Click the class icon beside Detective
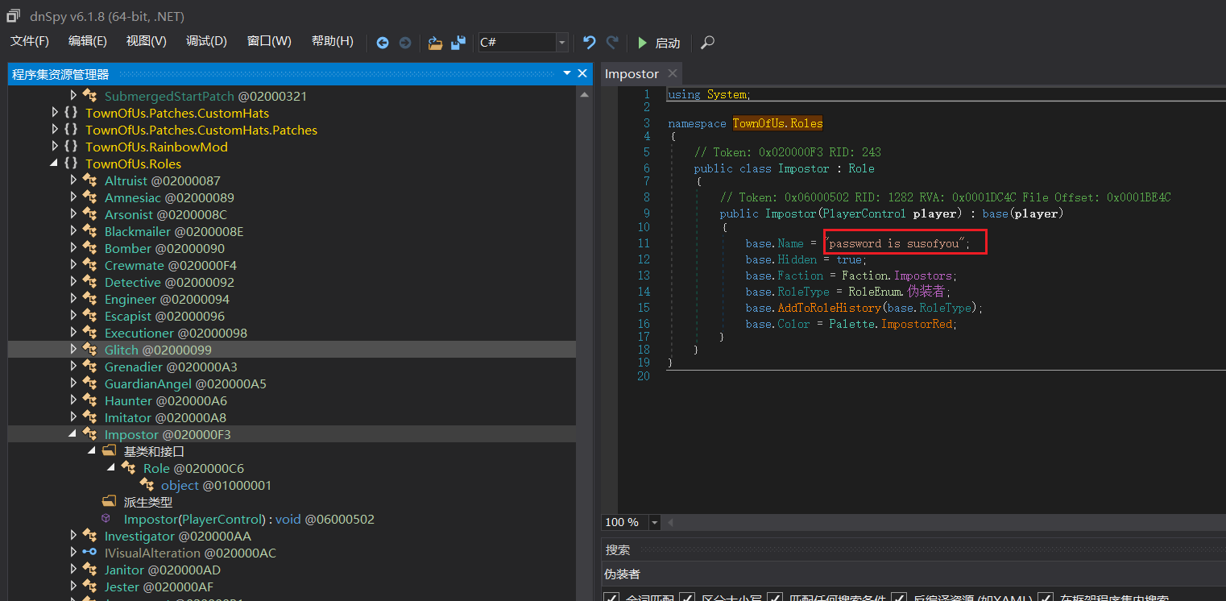This screenshot has height=601, width=1226. pyautogui.click(x=89, y=282)
